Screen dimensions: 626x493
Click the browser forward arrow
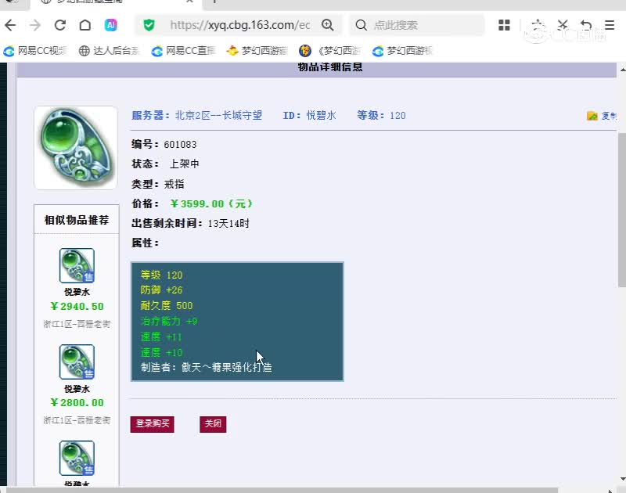[35, 25]
